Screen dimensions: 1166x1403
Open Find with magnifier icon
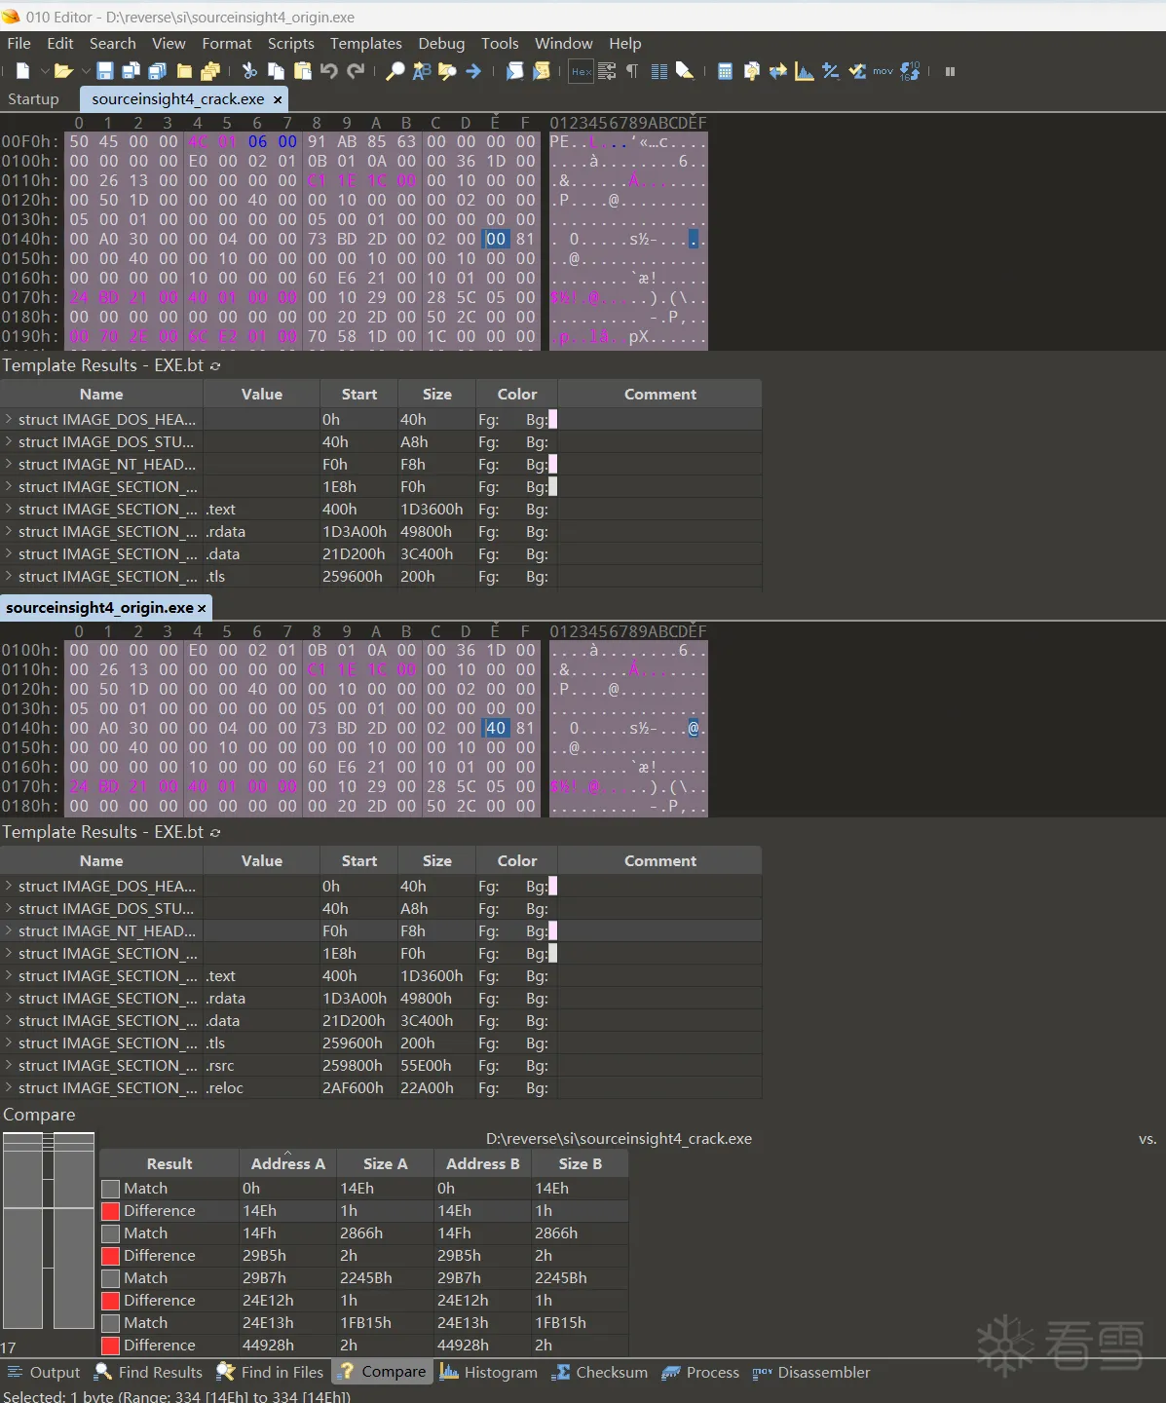point(395,71)
